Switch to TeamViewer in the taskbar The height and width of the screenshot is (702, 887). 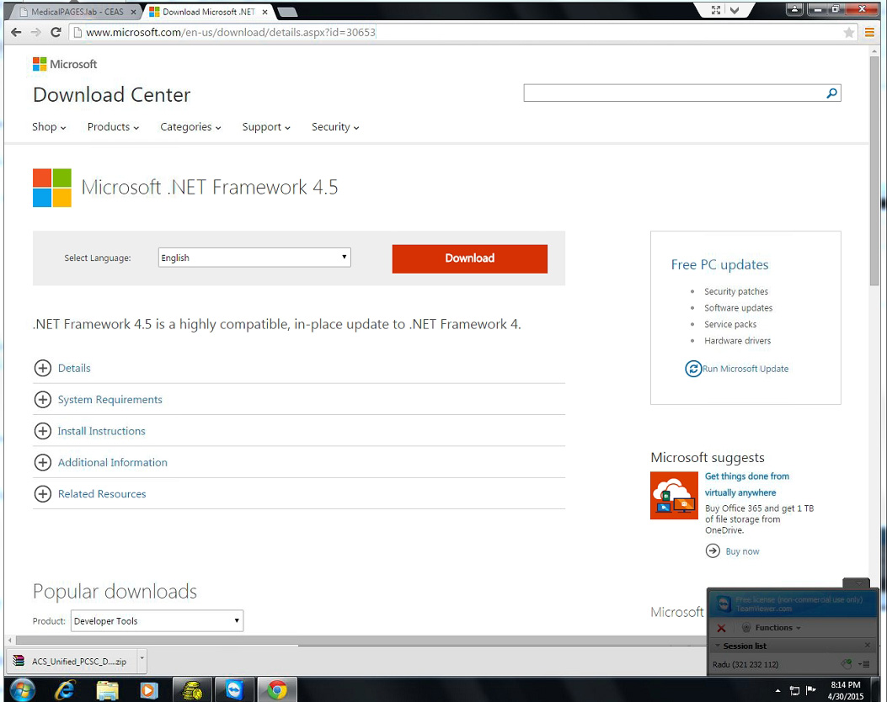point(234,689)
